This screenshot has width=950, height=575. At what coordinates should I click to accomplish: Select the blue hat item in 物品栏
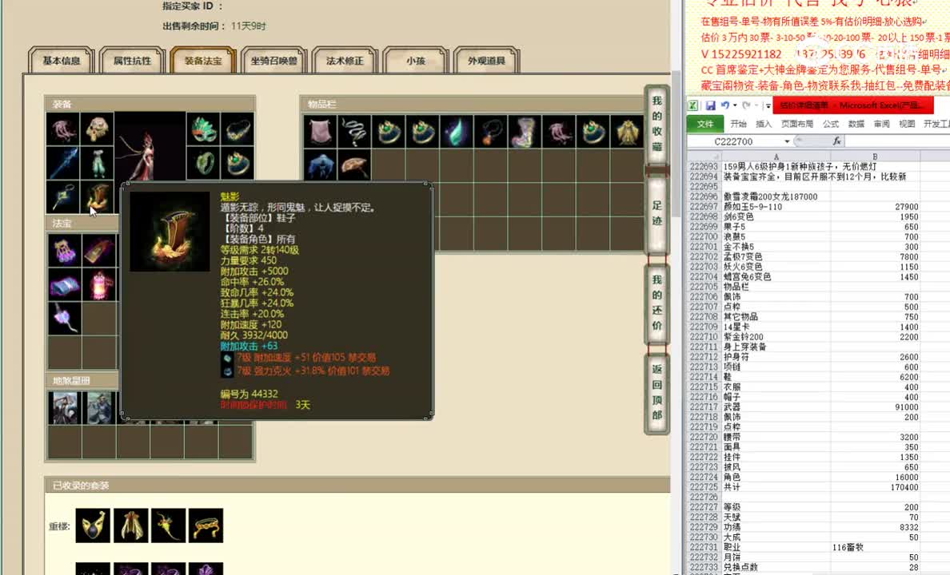tap(321, 165)
